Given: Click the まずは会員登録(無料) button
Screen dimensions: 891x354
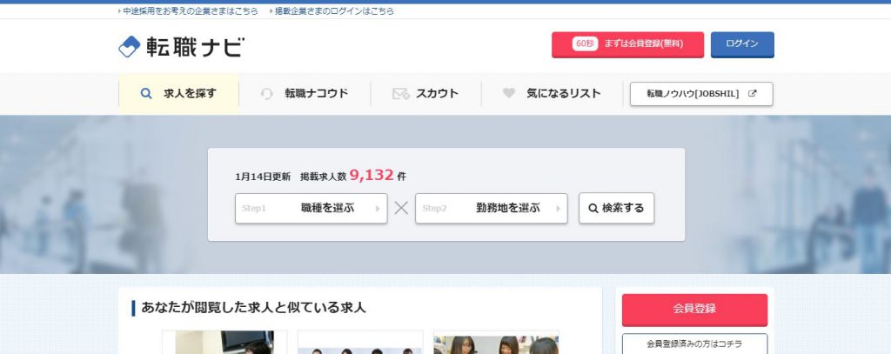Looking at the screenshot, I should coord(627,44).
